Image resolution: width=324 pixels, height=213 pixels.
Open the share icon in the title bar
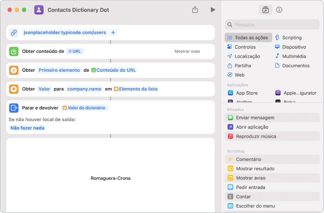coord(195,9)
